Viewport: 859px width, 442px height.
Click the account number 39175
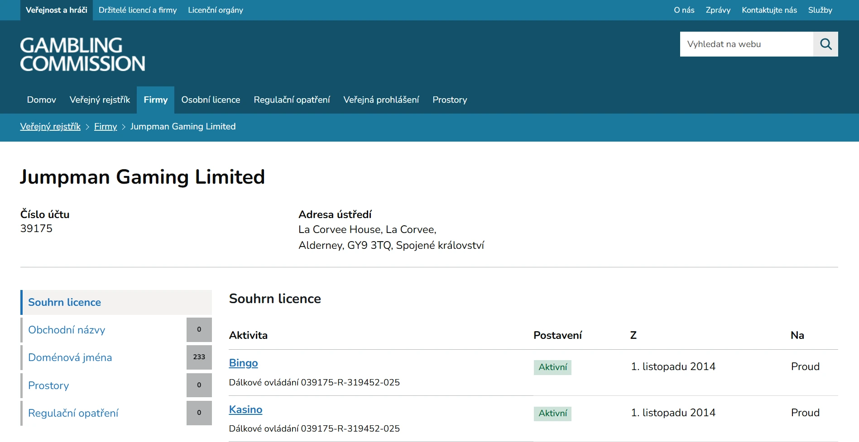[x=36, y=228]
